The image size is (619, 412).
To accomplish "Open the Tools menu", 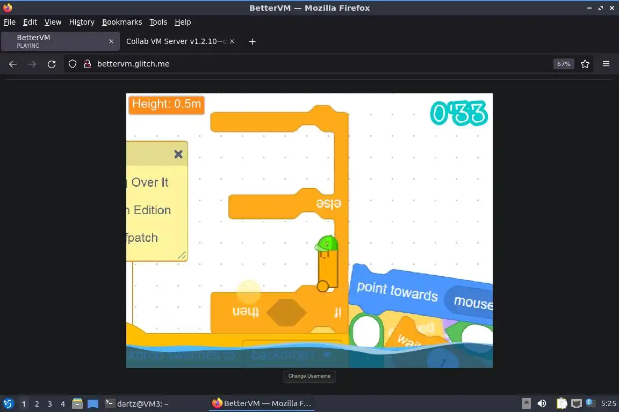I will tap(159, 22).
